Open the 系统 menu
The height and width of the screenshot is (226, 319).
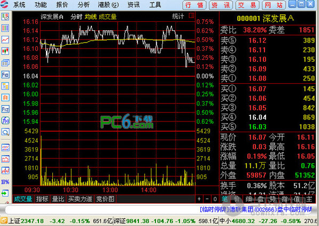19,5
